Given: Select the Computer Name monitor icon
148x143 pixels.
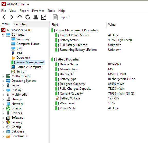Looking at the screenshot, I should pyautogui.click(x=13, y=44).
